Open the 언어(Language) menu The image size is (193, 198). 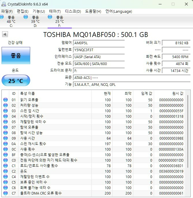coord(119,12)
